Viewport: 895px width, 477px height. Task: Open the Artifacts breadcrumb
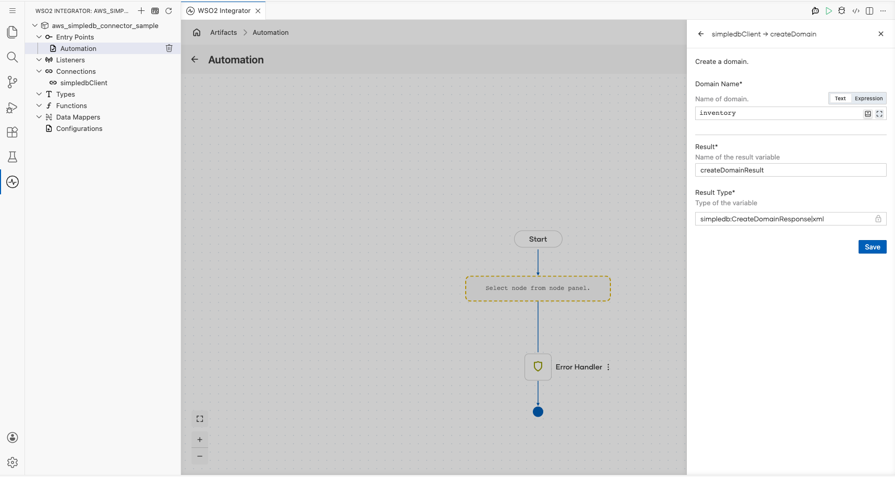pos(223,32)
